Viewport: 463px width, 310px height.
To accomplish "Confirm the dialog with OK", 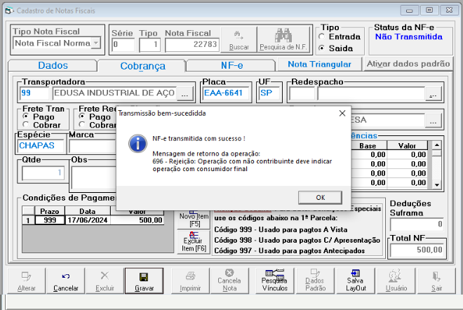I will pyautogui.click(x=321, y=198).
